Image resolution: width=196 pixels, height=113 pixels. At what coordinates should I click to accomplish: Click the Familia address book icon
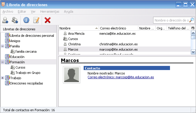(7, 46)
